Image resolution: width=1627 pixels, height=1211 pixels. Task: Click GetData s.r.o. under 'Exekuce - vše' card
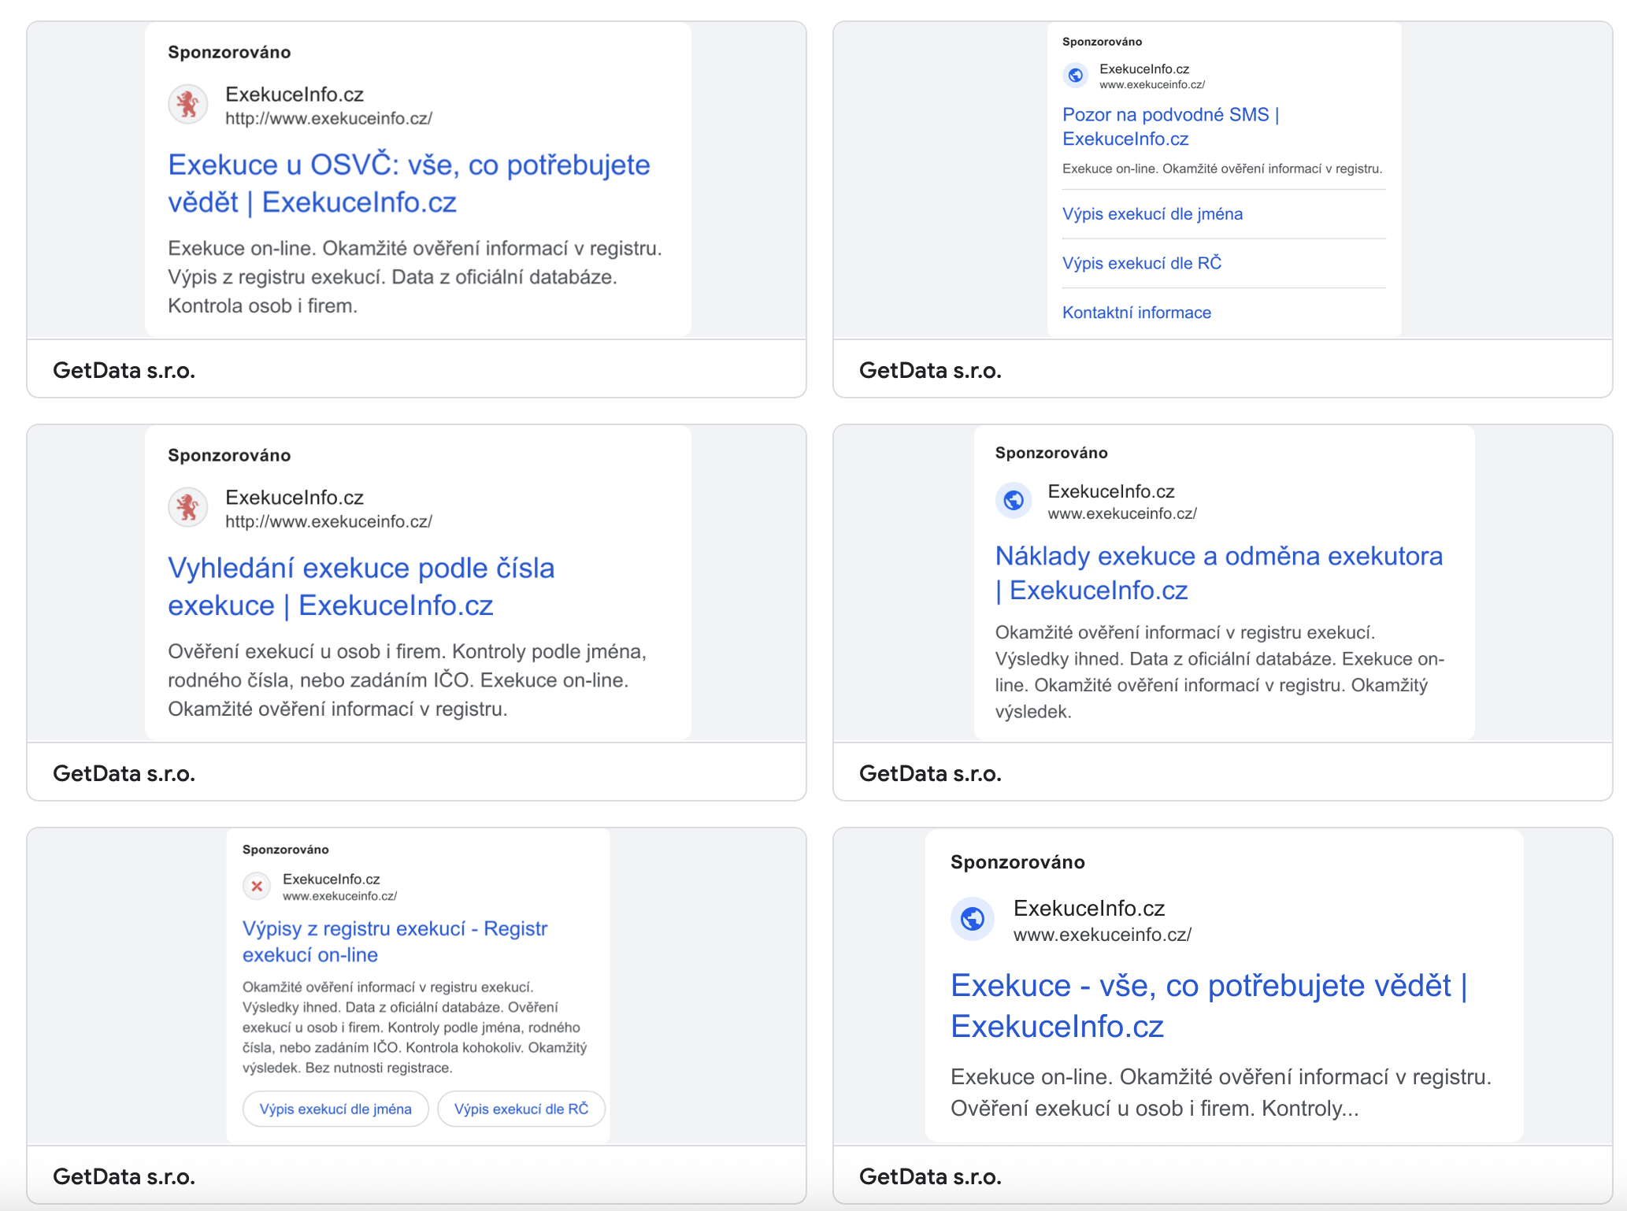point(931,1176)
